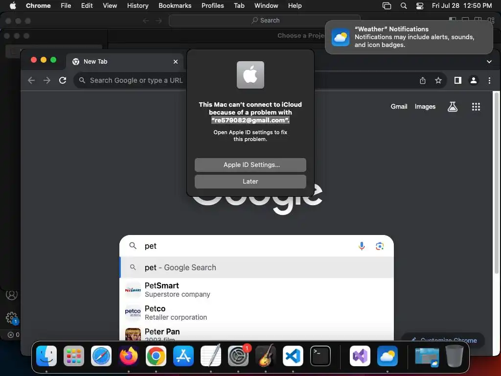Open Visual Studio from the Dock
Image resolution: width=501 pixels, height=376 pixels.
click(360, 356)
